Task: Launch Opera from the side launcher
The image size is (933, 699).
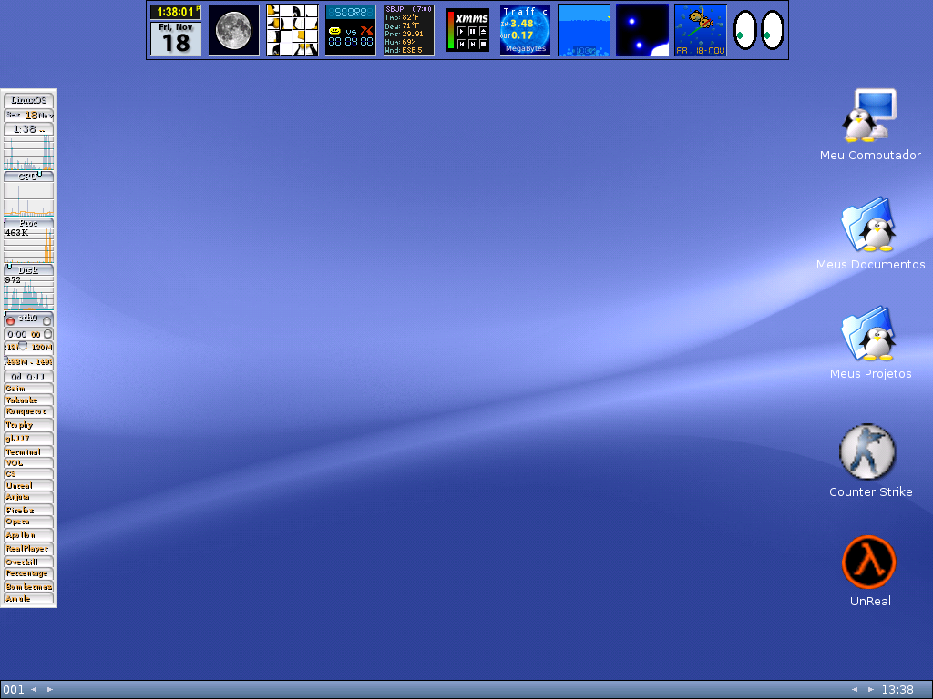Action: (28, 522)
